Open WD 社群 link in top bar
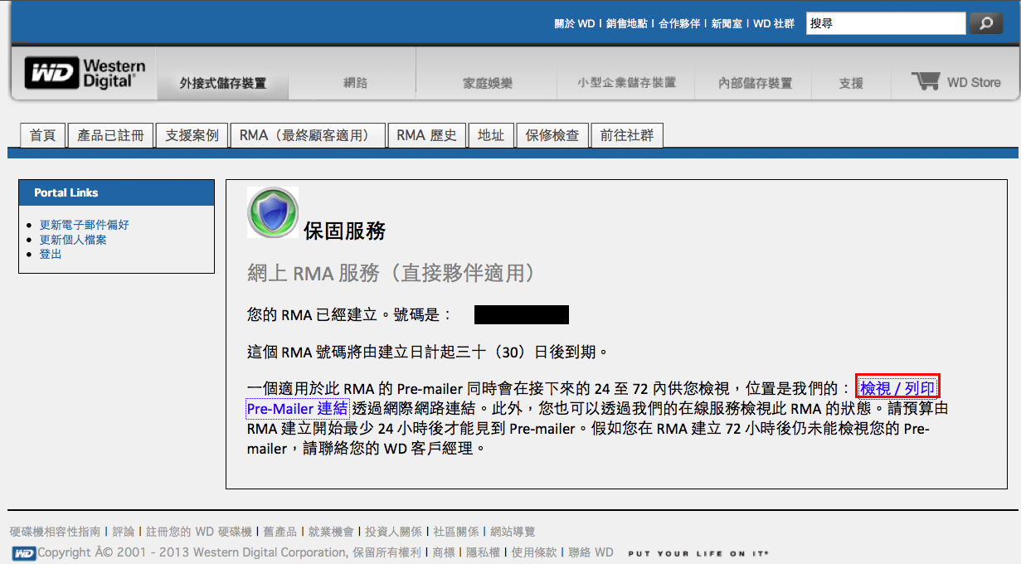The image size is (1021, 564). click(773, 23)
